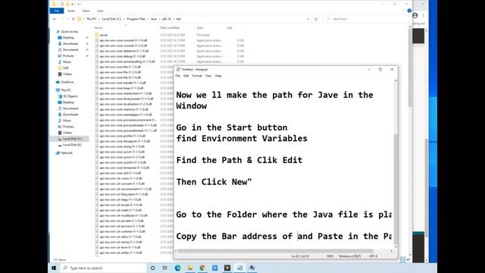This screenshot has height=273, width=485.
Task: Click the Explorer Back arrow
Action: tap(55, 19)
